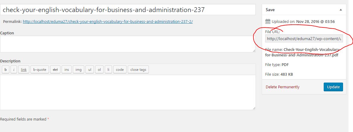Click the ins quicktag button

66,70
